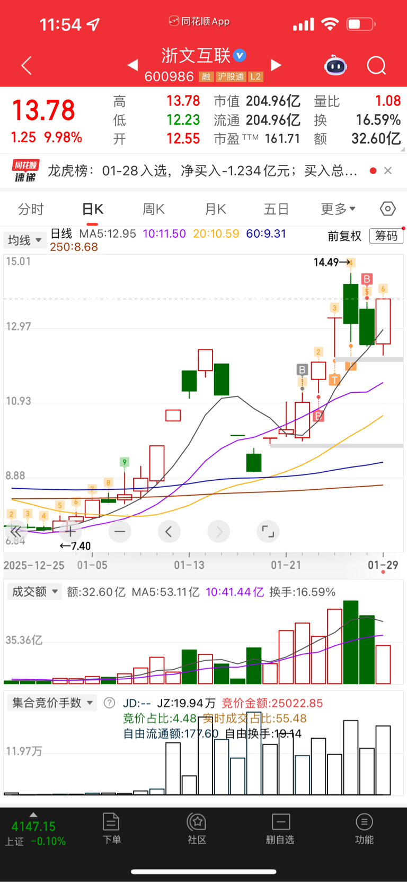The height and width of the screenshot is (882, 407).
Task: Tap the current price 13.78
Action: [43, 110]
